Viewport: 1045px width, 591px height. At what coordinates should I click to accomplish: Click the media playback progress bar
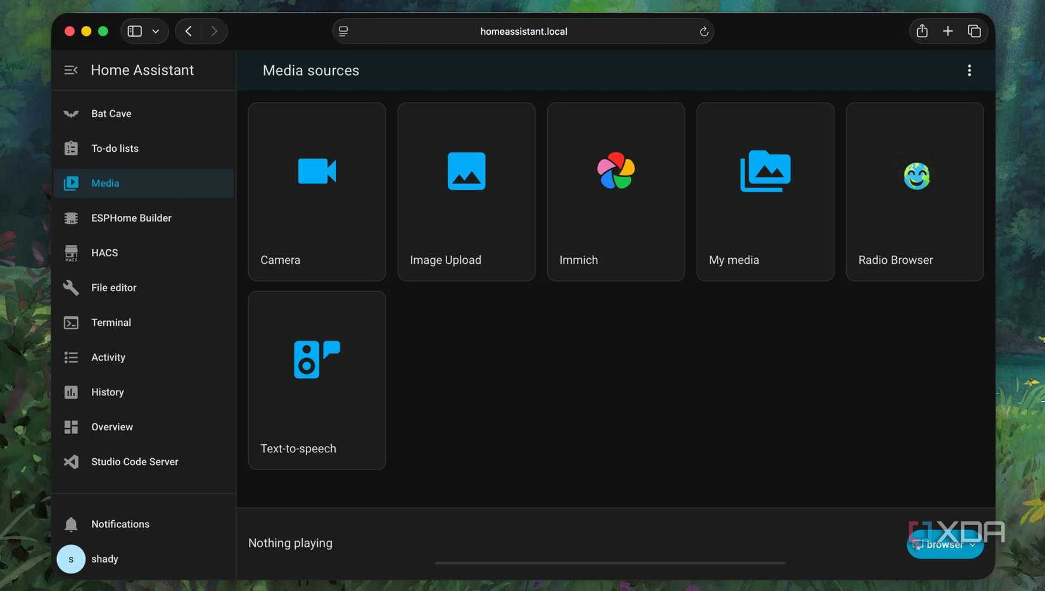click(x=609, y=563)
